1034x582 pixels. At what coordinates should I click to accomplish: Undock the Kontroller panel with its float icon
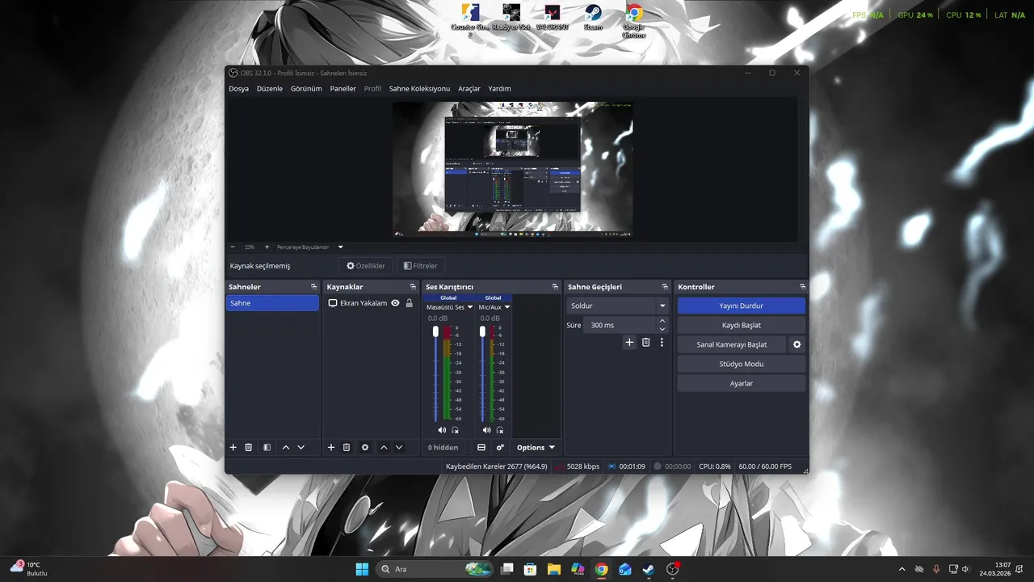click(x=802, y=287)
